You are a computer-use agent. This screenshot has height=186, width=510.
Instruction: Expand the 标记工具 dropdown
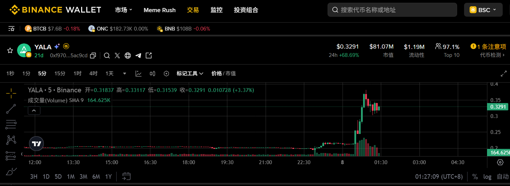[190, 73]
